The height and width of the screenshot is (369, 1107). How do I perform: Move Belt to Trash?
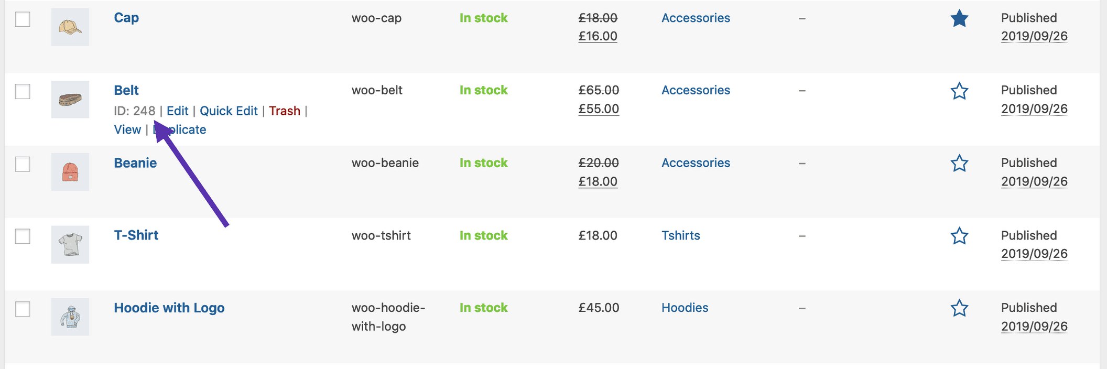(x=285, y=111)
